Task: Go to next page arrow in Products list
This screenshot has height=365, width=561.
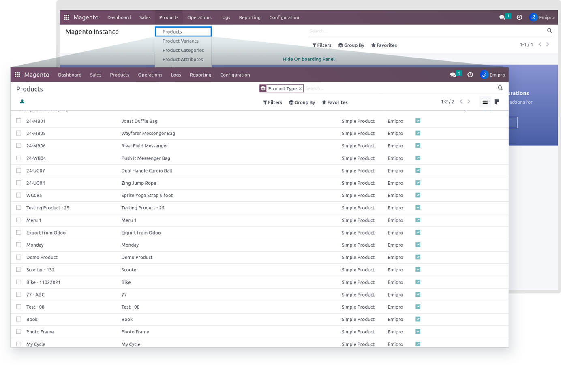Action: [469, 102]
